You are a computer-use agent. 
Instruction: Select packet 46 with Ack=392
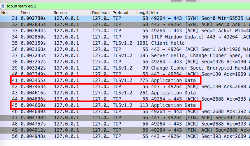click(125, 112)
